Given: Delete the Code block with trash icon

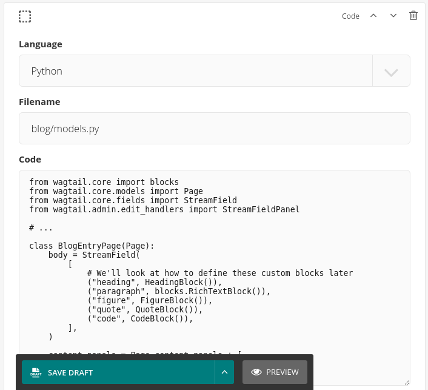Looking at the screenshot, I should point(413,16).
